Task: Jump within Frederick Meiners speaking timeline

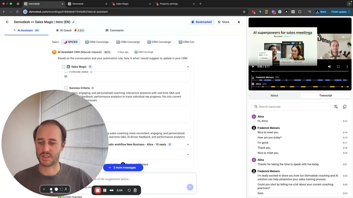Action: coord(300,80)
